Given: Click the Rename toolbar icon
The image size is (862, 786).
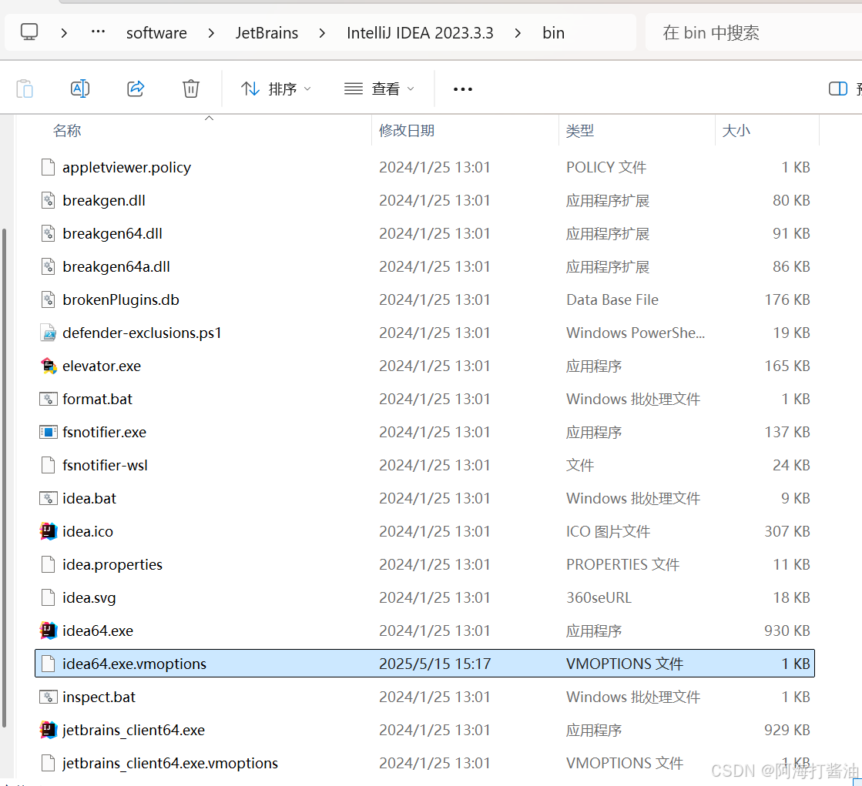Looking at the screenshot, I should point(80,89).
